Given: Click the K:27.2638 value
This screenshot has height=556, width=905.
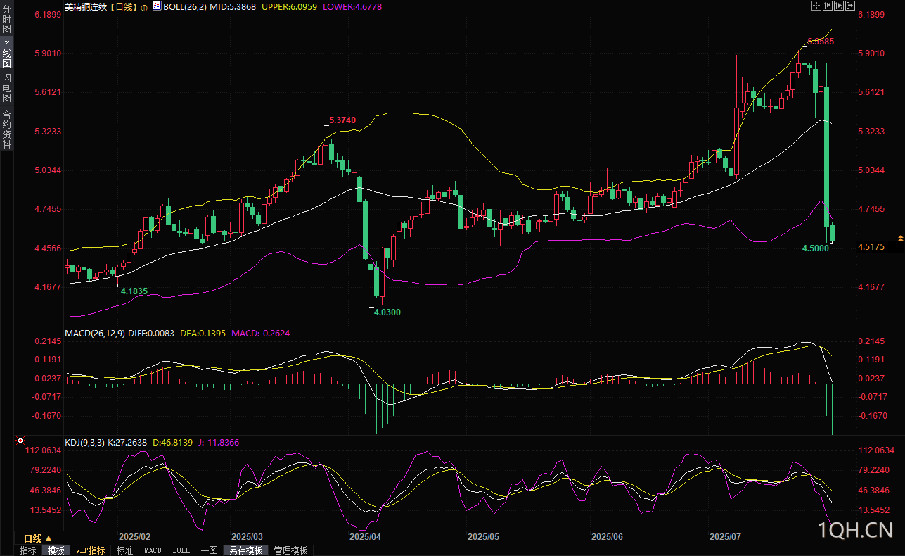Looking at the screenshot, I should [x=127, y=443].
